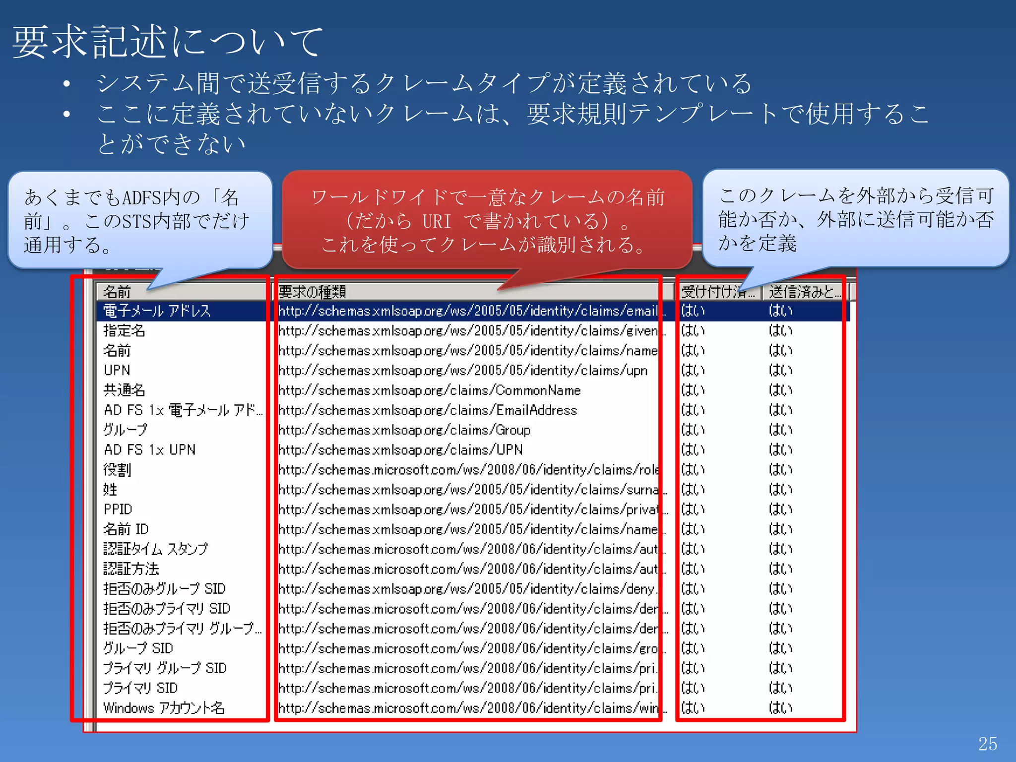Click the 受け付け済み column header
The image size is (1016, 762).
pyautogui.click(x=719, y=292)
